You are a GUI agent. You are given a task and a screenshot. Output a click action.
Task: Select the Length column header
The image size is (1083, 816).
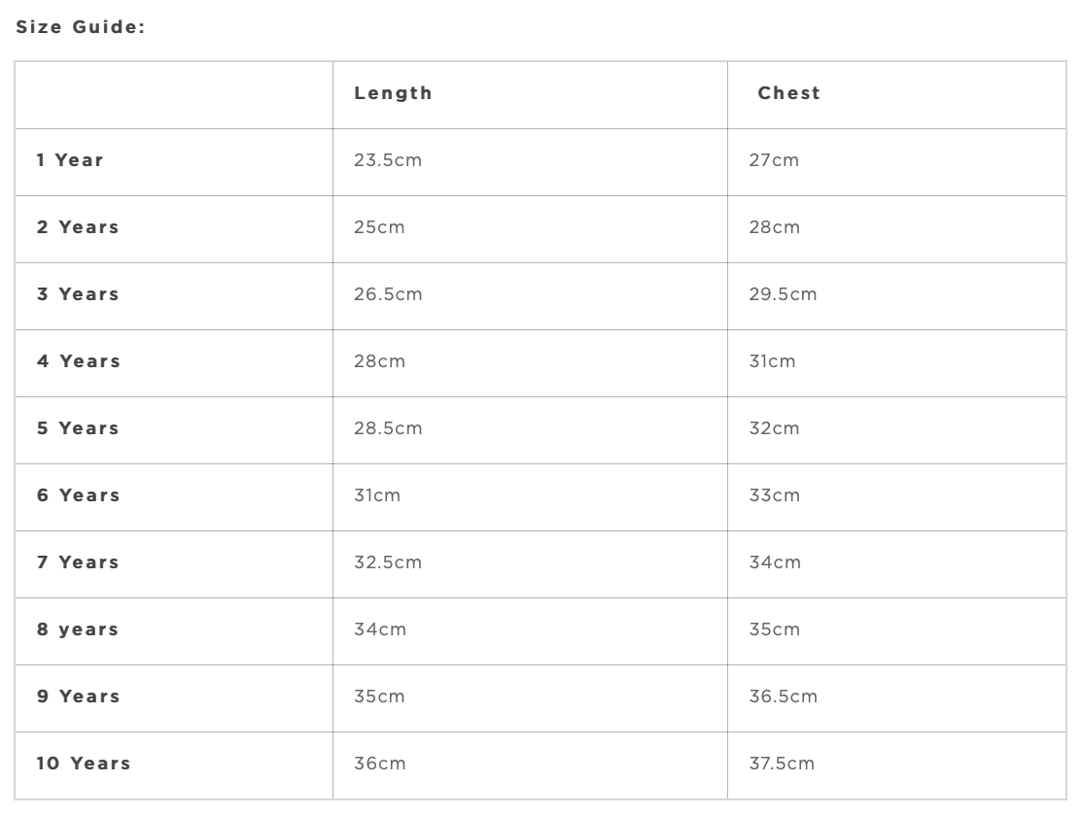[393, 93]
